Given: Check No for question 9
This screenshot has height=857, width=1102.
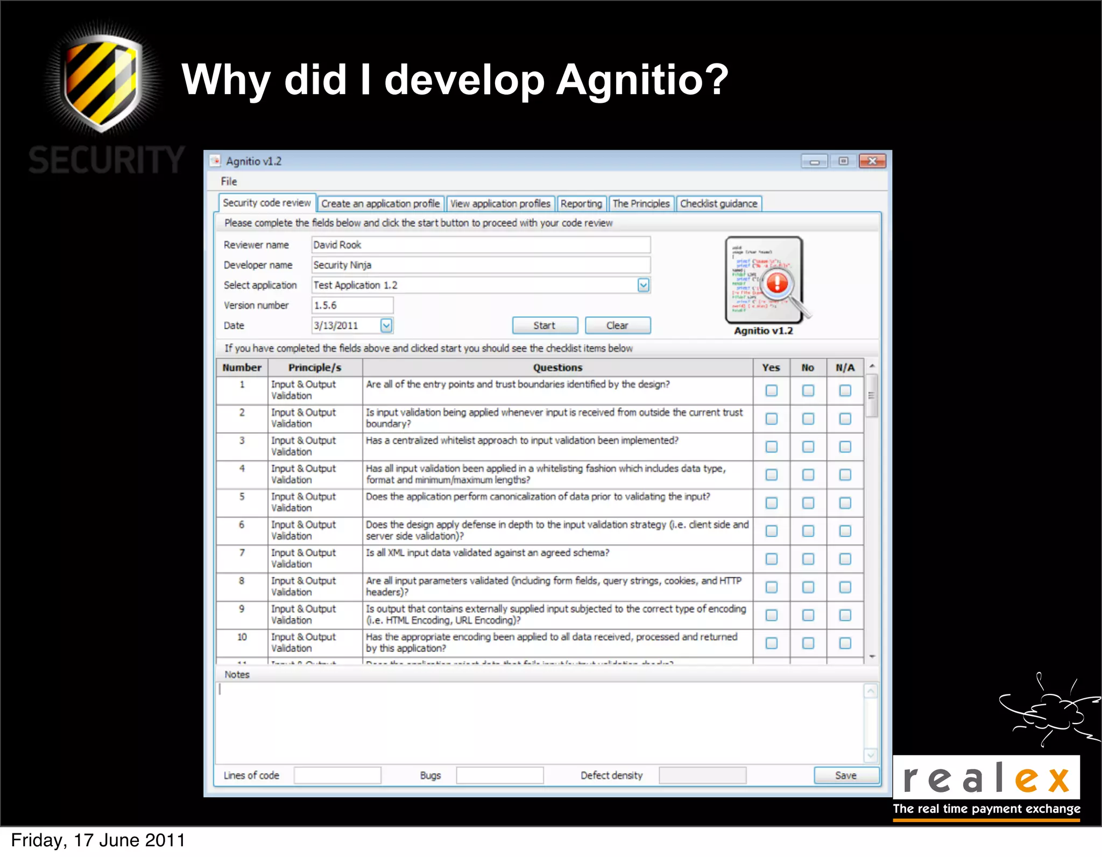Looking at the screenshot, I should (808, 615).
